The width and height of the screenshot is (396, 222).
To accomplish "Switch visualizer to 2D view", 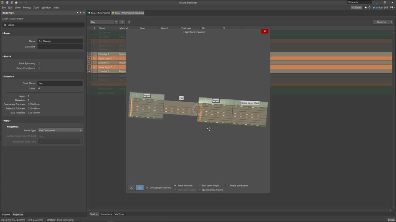I will [x=132, y=187].
